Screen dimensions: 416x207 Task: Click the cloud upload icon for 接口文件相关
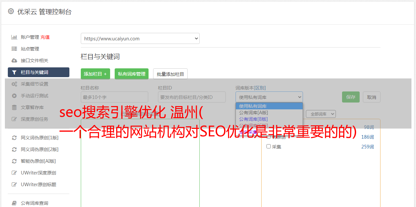pyautogui.click(x=14, y=61)
